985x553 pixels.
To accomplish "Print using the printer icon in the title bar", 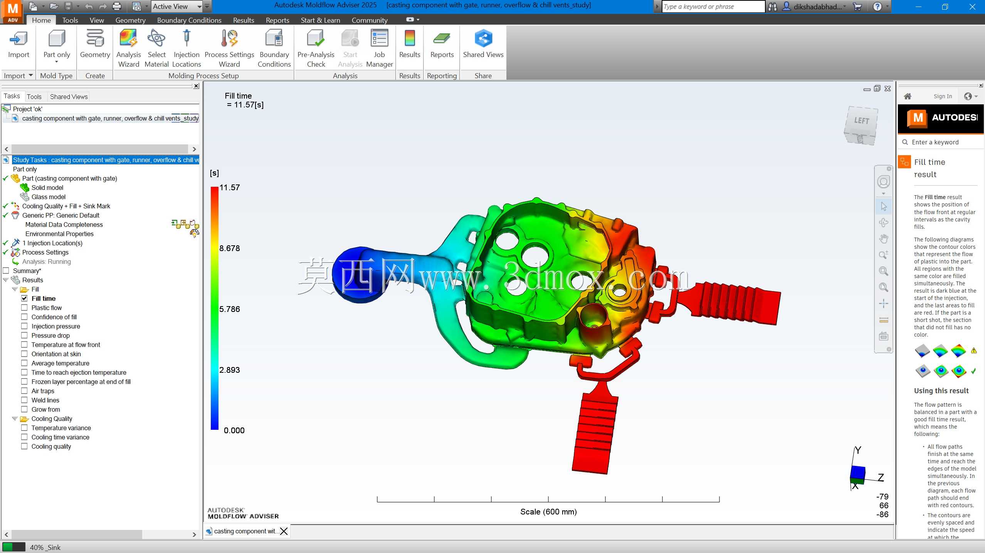I will tap(116, 6).
